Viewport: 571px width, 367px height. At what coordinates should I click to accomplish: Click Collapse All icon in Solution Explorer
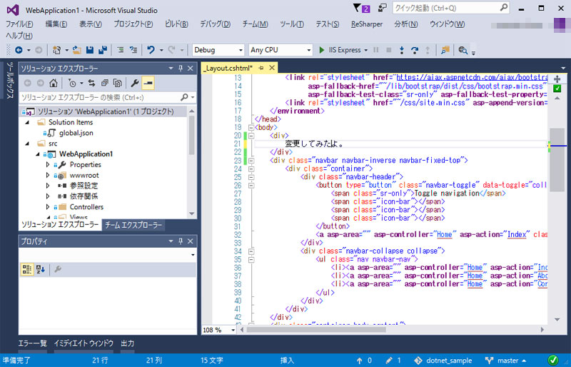tap(104, 83)
